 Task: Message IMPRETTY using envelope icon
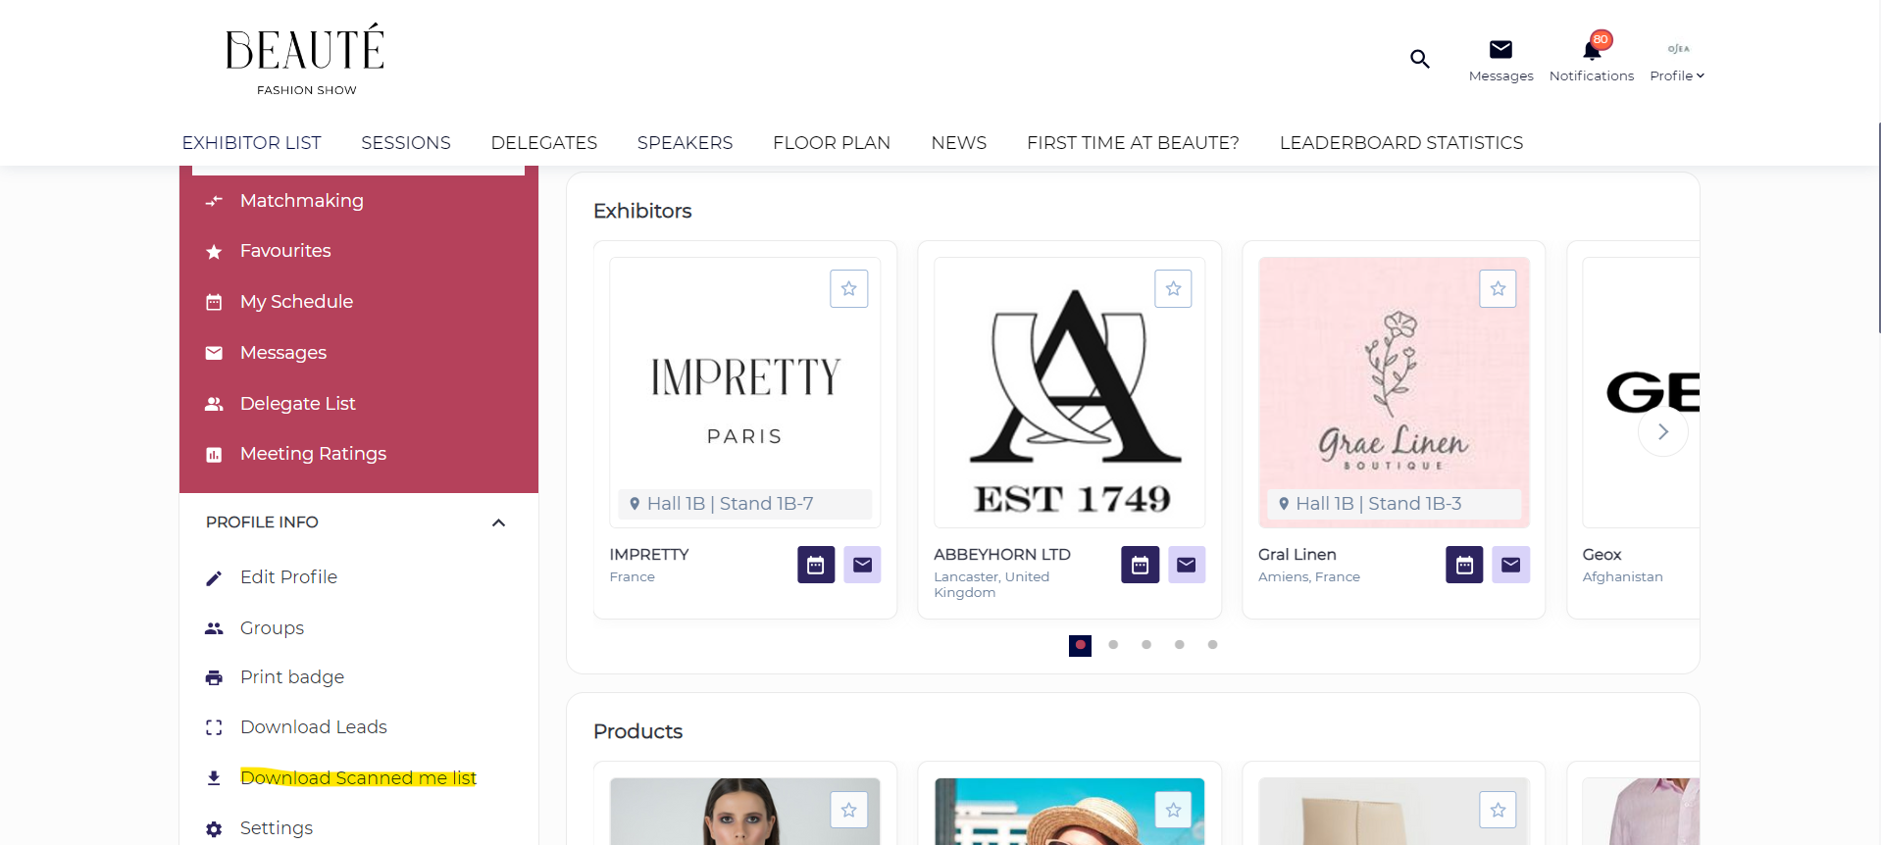point(862,565)
